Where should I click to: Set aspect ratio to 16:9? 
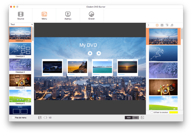[x=128, y=118]
